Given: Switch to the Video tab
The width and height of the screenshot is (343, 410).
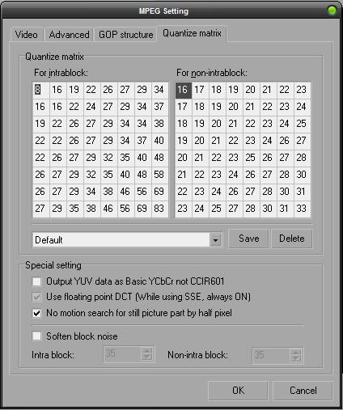Looking at the screenshot, I should pos(27,35).
